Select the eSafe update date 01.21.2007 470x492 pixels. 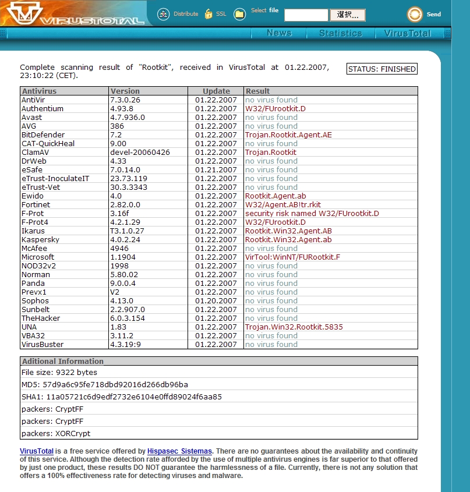tap(215, 170)
